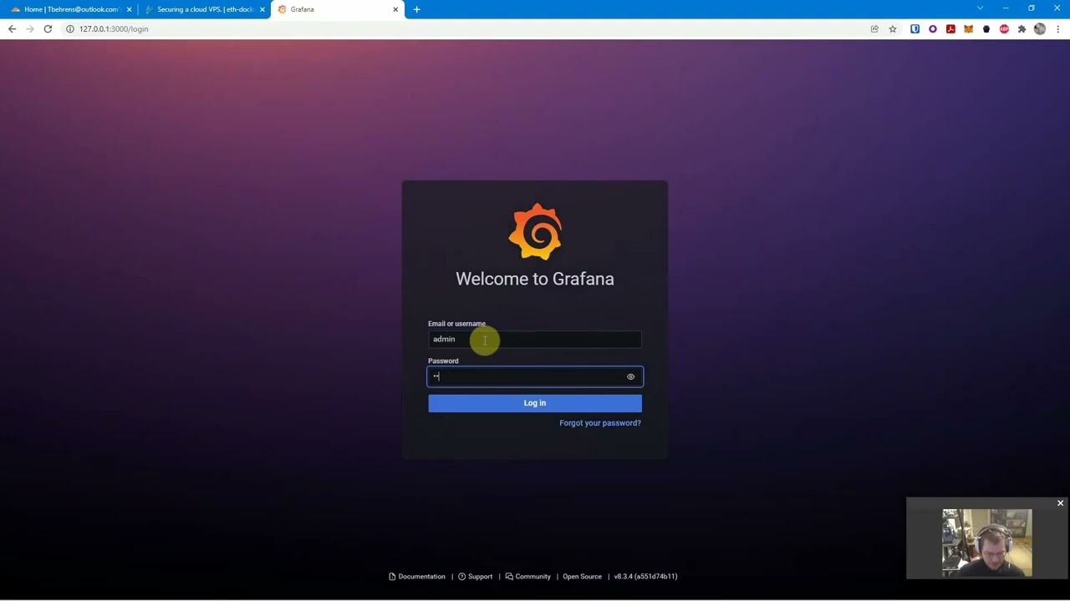Share this page icon
The image size is (1070, 601).
(874, 29)
